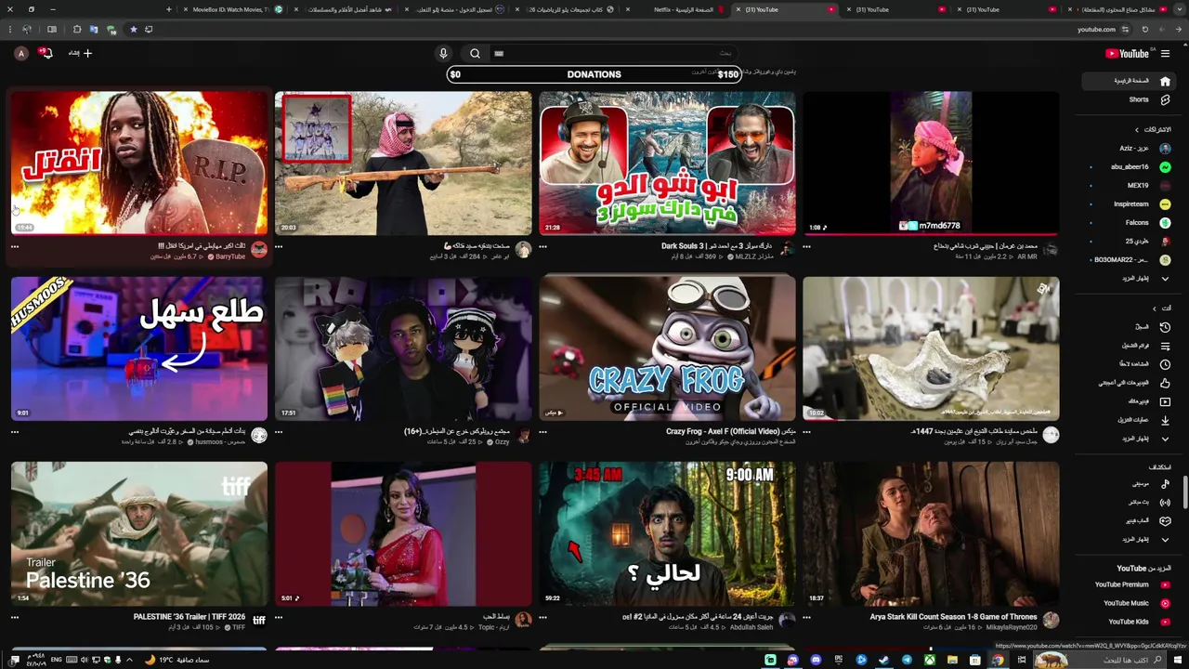The image size is (1189, 669).
Task: Open browser three-dot menu
Action: click(8, 29)
